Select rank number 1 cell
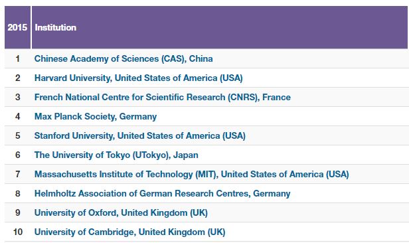This screenshot has height=243, width=409. coord(17,58)
